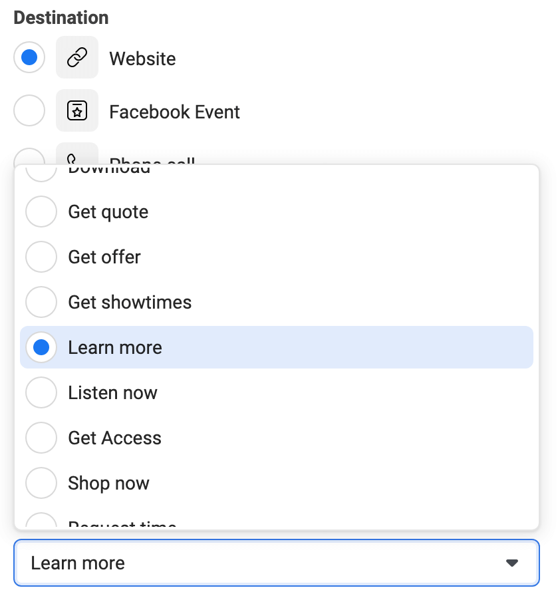Select the Shop now option
Image resolution: width=558 pixels, height=600 pixels.
click(276, 483)
